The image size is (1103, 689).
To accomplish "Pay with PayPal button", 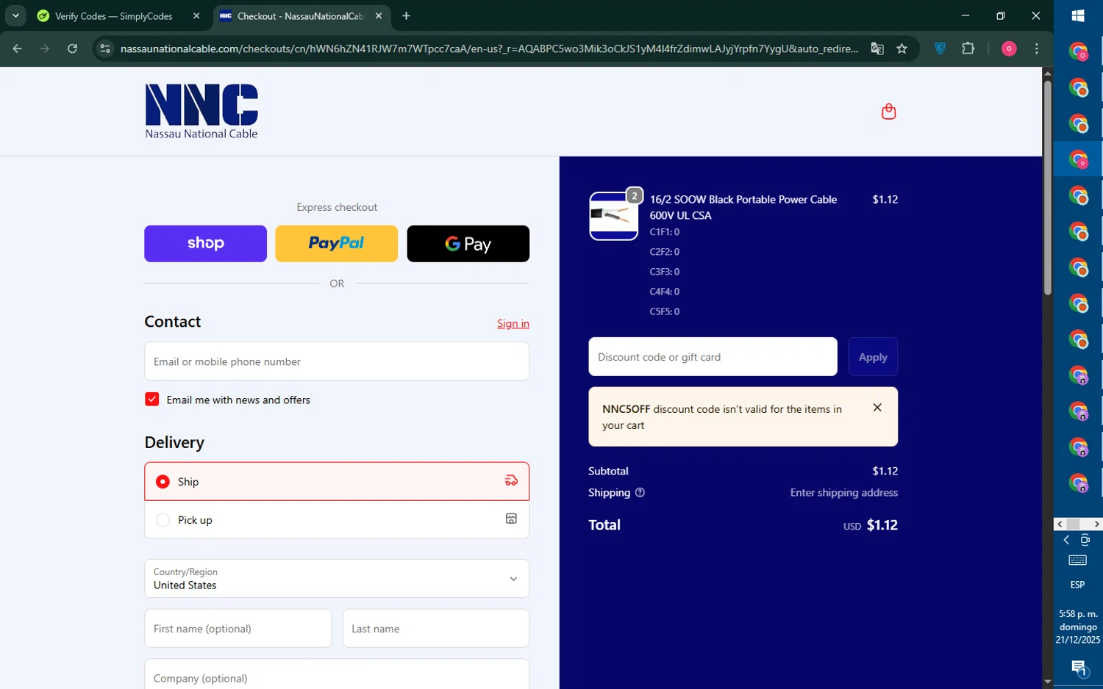I will tap(336, 243).
